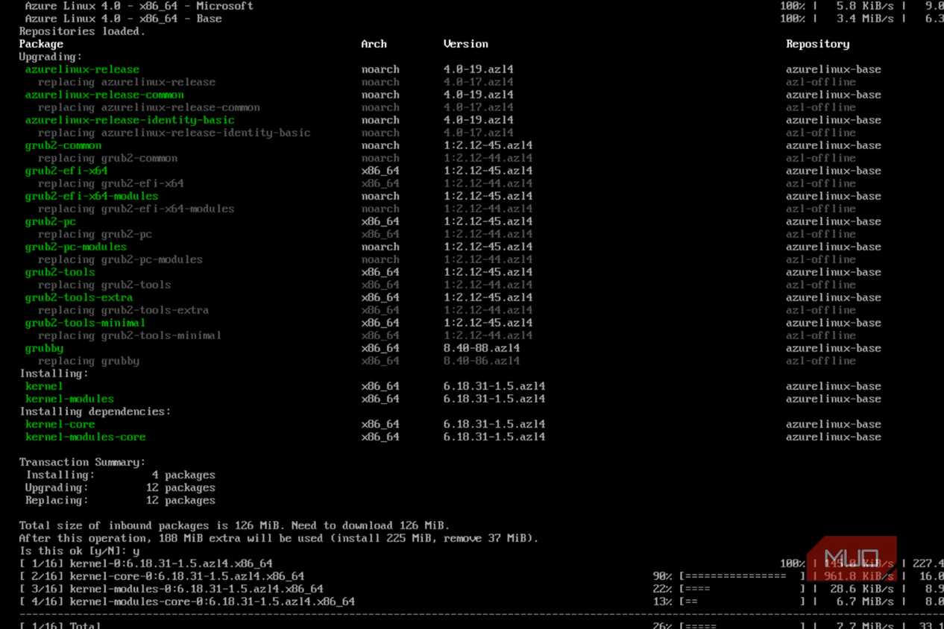Image resolution: width=944 pixels, height=629 pixels.
Task: Click the "[ 2/16] kernel-core-0:6.18.31-1.5.azl4.x86_64" download line
Action: pyautogui.click(x=161, y=576)
